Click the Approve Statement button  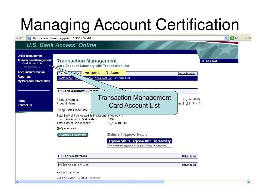coord(72,135)
